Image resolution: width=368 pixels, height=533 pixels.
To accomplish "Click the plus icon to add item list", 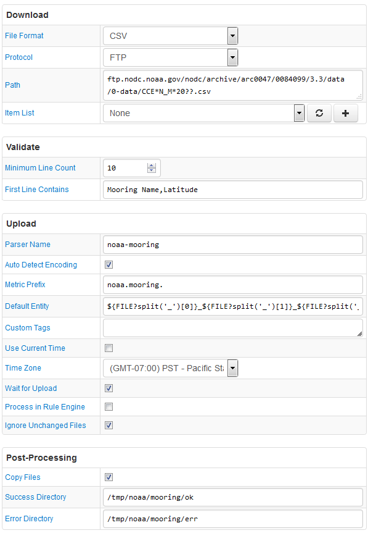I will pyautogui.click(x=345, y=113).
